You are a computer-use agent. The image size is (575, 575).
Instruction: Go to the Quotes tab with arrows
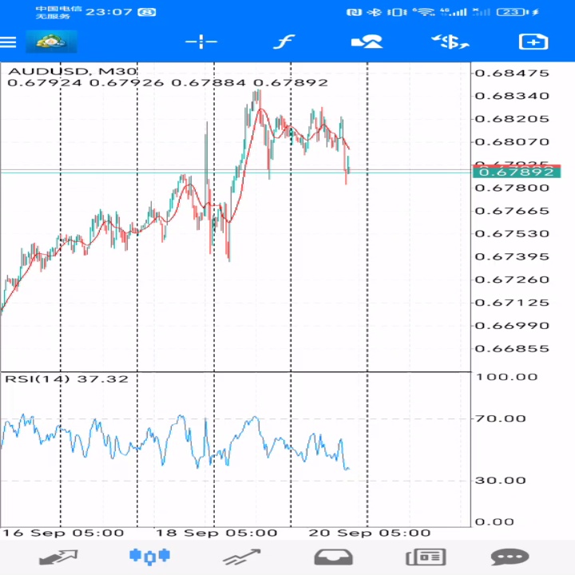click(x=58, y=557)
